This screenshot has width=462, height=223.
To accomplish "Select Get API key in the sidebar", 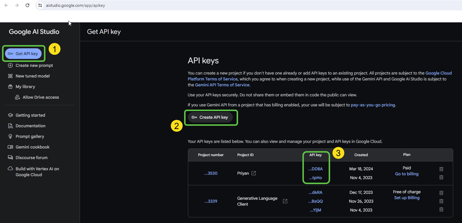I will tap(24, 53).
